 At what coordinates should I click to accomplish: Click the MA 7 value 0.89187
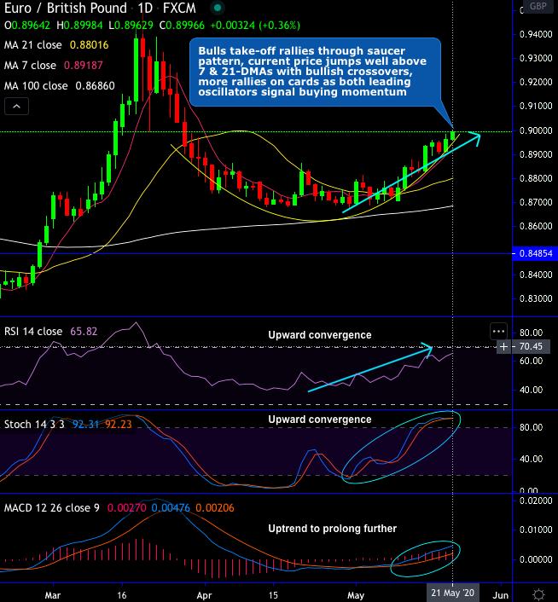click(x=84, y=66)
